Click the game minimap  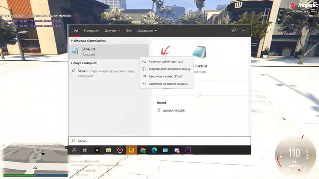click(35, 159)
